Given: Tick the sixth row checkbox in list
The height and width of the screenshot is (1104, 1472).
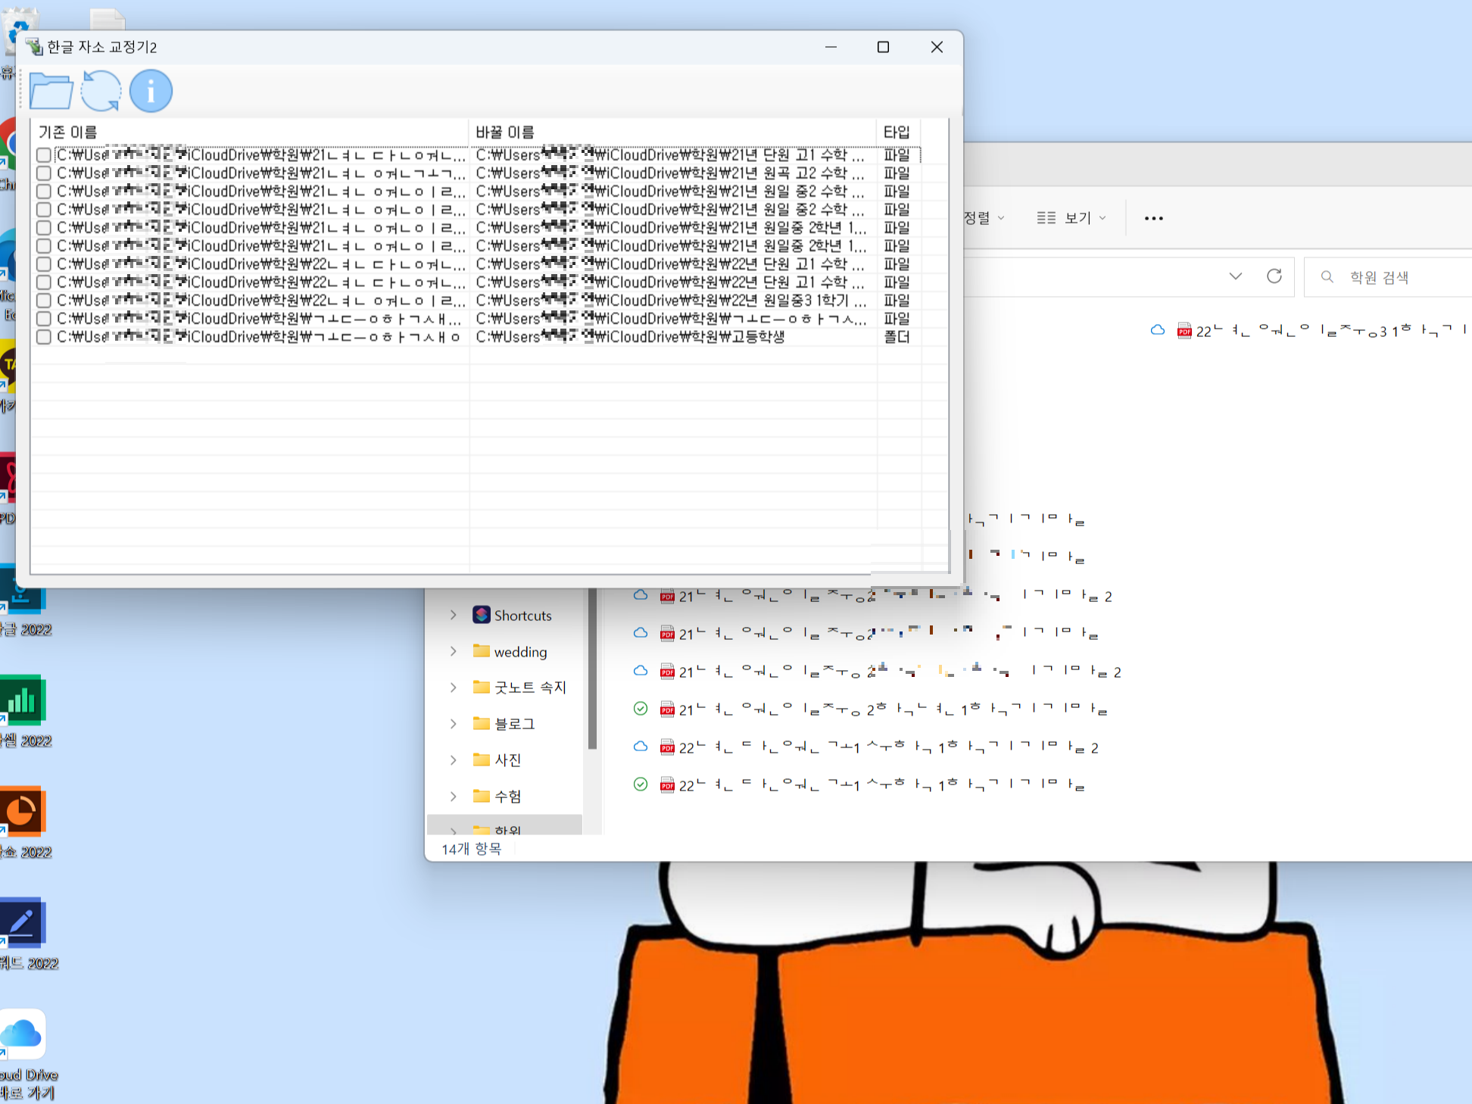Looking at the screenshot, I should 44,246.
